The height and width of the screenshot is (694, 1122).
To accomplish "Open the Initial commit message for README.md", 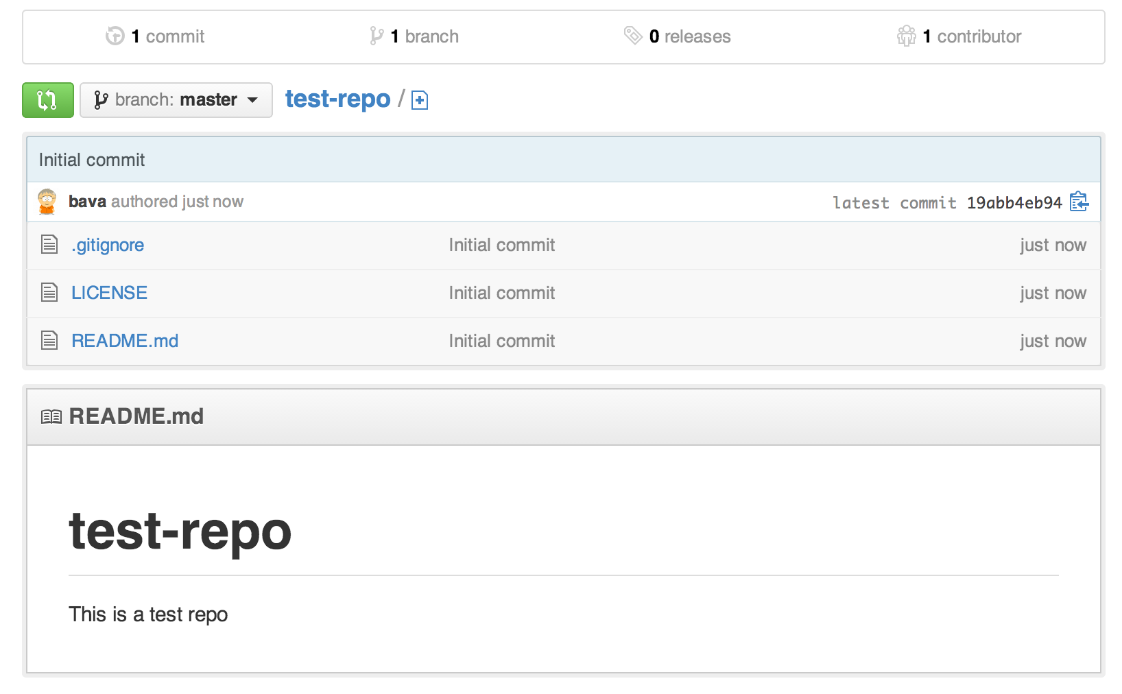I will tap(502, 342).
